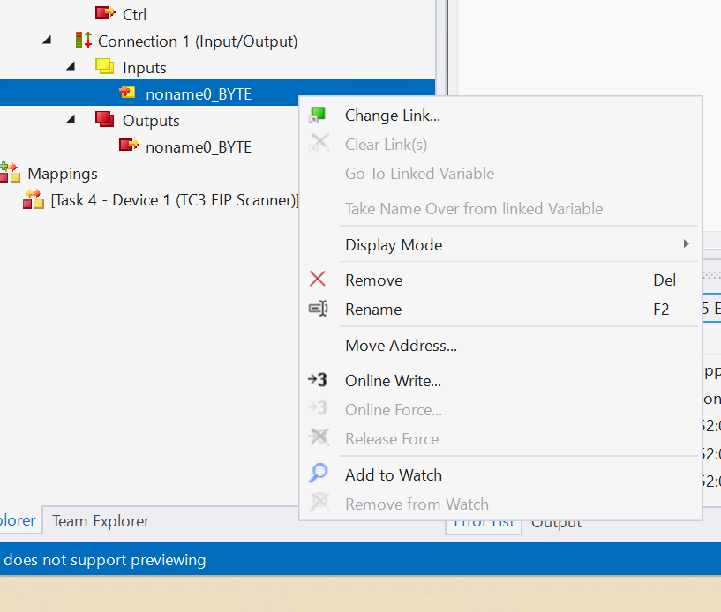The width and height of the screenshot is (721, 612).
Task: Click the Add to Watch magnifier icon
Action: click(x=318, y=474)
